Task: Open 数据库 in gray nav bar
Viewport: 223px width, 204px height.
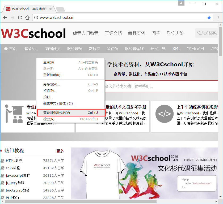Action: point(94,49)
